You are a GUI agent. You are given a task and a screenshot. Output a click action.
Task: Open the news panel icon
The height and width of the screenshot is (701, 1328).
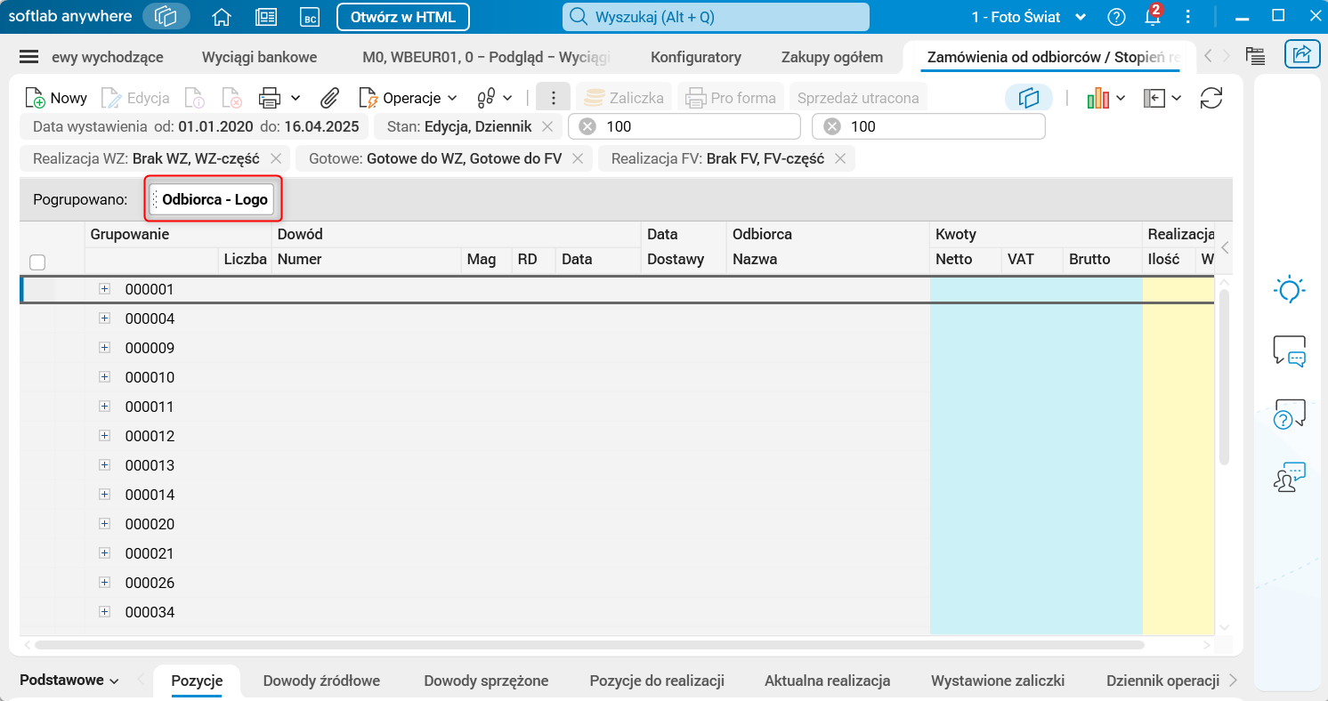(265, 17)
